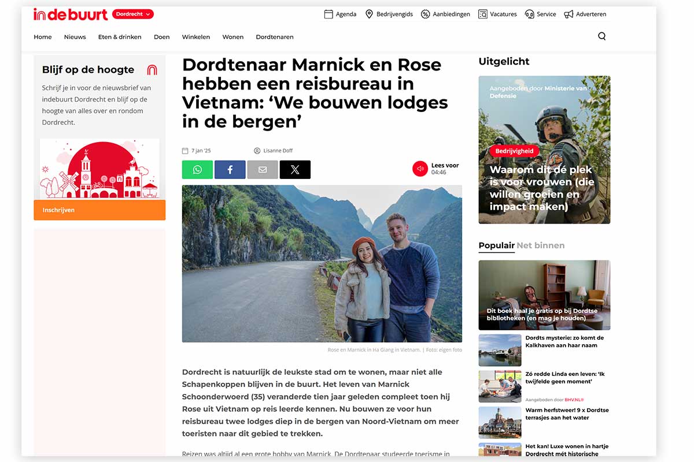Viewport: 694px width, 462px height.
Task: Go to Eten & drinken section
Action: [x=120, y=37]
